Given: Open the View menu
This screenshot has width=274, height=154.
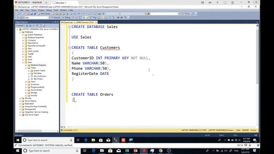Looking at the screenshot, I should coord(27,10).
